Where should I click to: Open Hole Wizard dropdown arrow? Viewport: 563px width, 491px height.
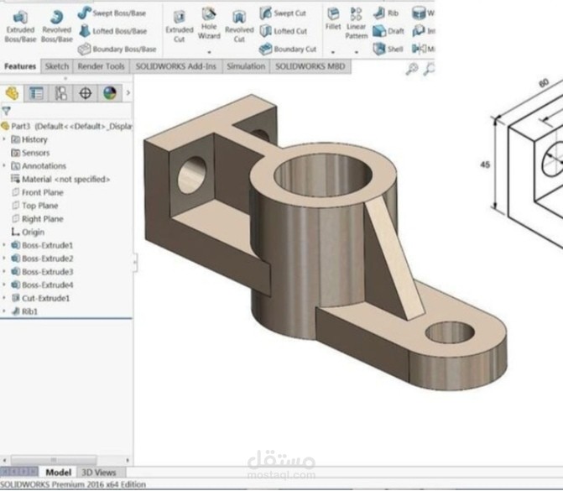pyautogui.click(x=209, y=52)
